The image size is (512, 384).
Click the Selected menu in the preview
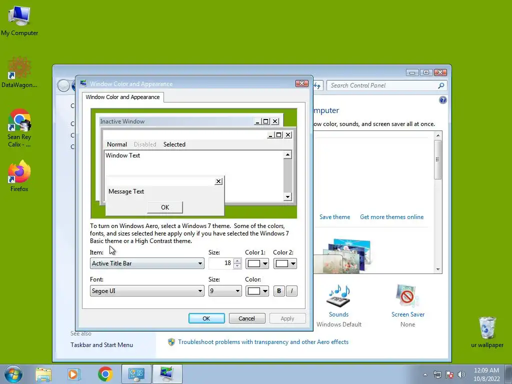[174, 144]
